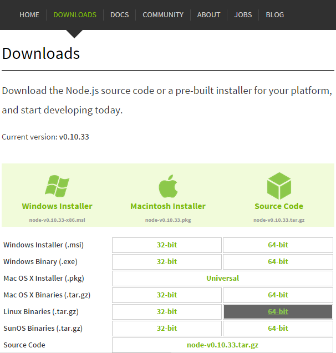Download Windows Binary (.exe) 64-bit

click(278, 262)
